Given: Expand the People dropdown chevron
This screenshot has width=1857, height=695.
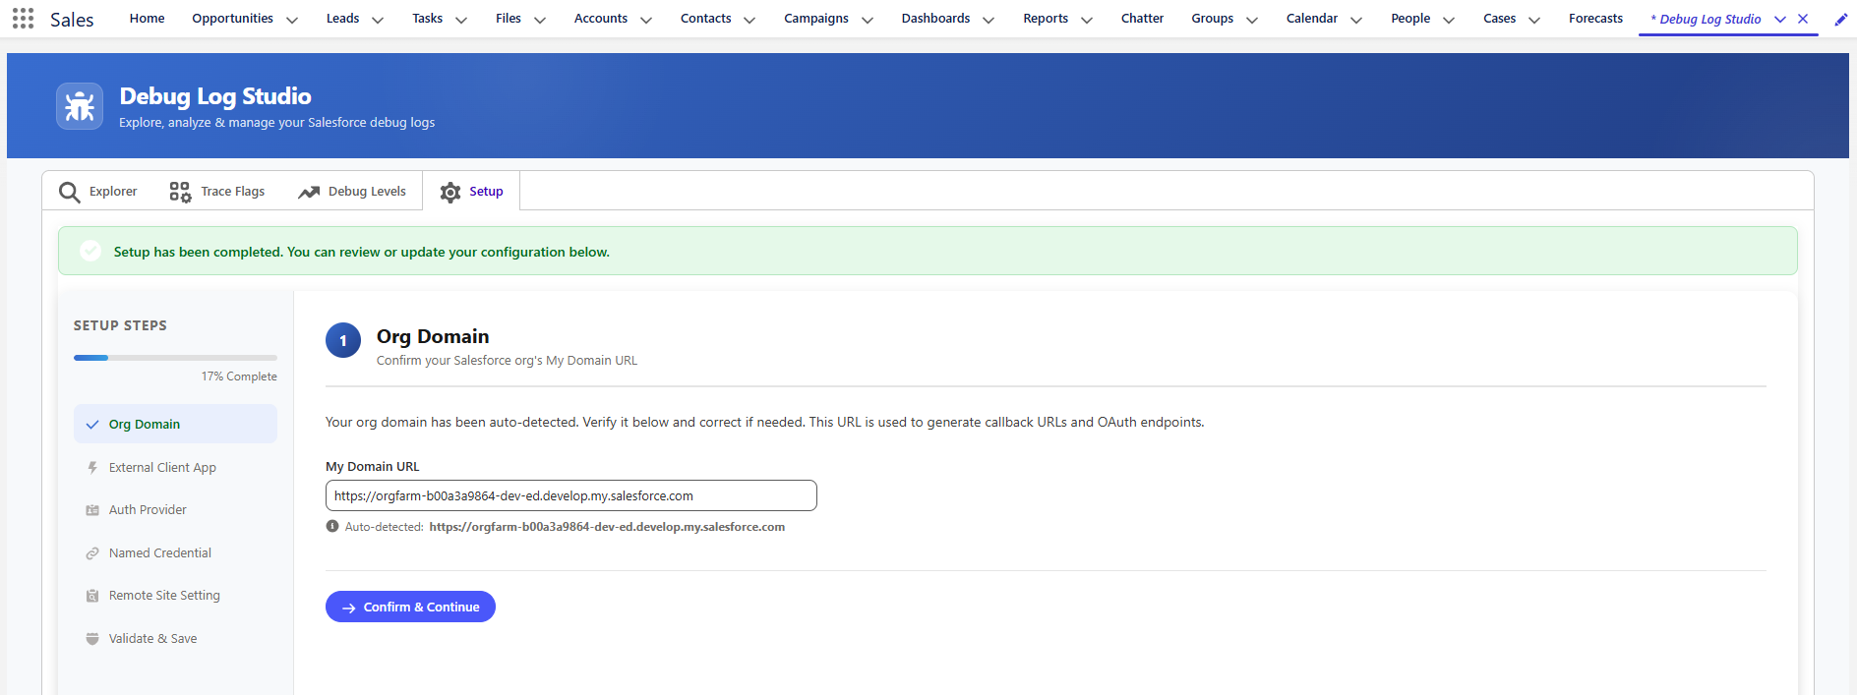Looking at the screenshot, I should pyautogui.click(x=1449, y=20).
